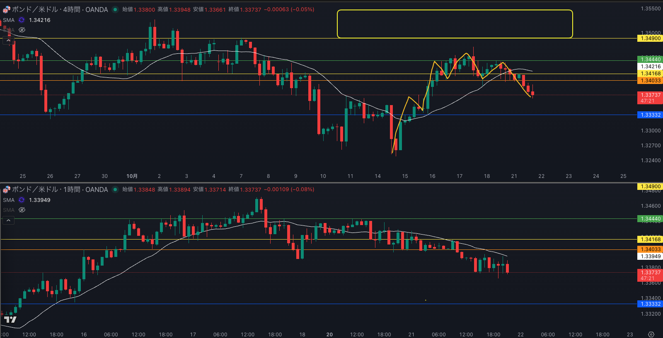This screenshot has width=663, height=338.
Task: Click 1.33000 on the 4時間 price scale
Action: coord(651,131)
